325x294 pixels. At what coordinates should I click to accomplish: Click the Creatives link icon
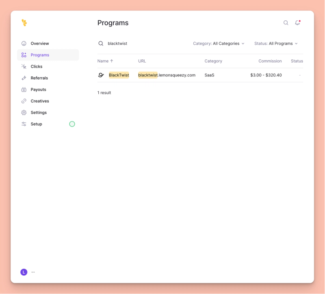pos(24,101)
